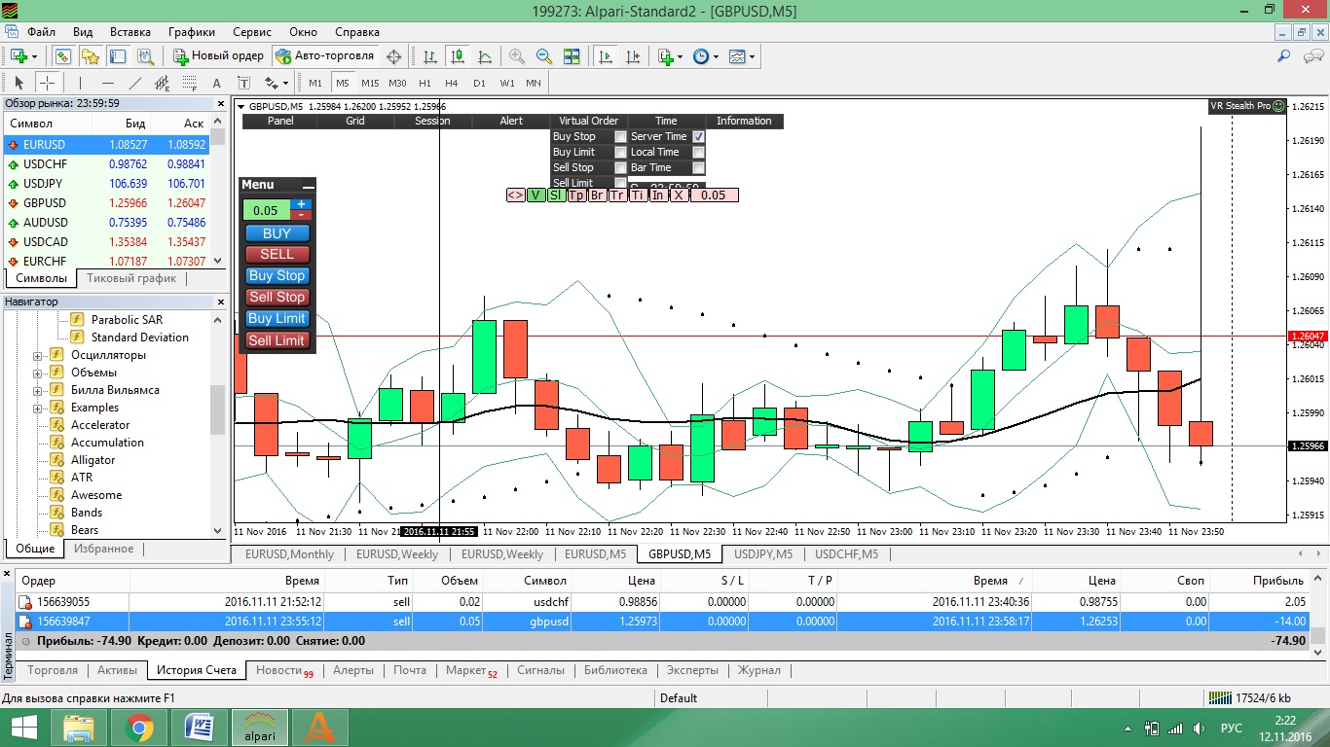
Task: Click the zoom in magnifier icon
Action: 517,56
